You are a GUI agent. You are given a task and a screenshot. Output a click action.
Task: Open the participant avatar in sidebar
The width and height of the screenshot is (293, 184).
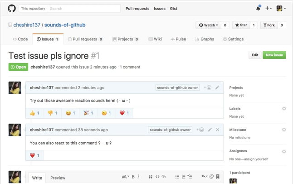coord(233,181)
